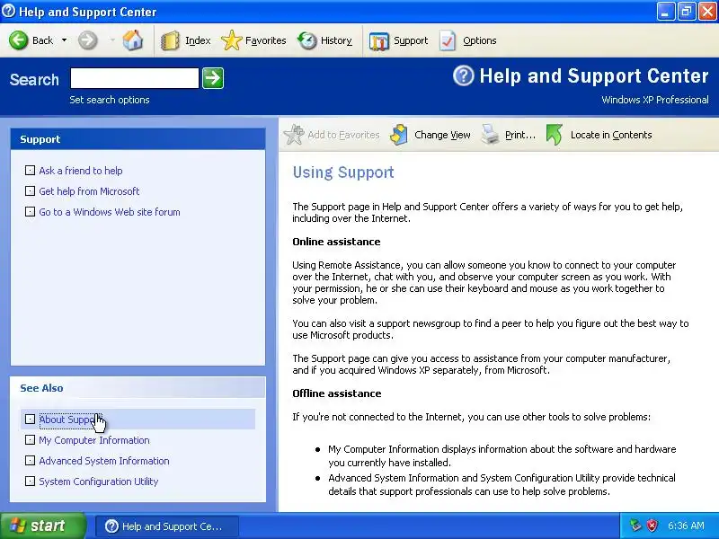Click bullet box beside My Computer Information
719x539 pixels.
(x=30, y=440)
